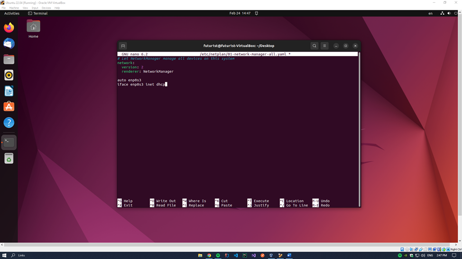
Task: Open Google Chrome from Windows taskbar
Action: tap(209, 256)
